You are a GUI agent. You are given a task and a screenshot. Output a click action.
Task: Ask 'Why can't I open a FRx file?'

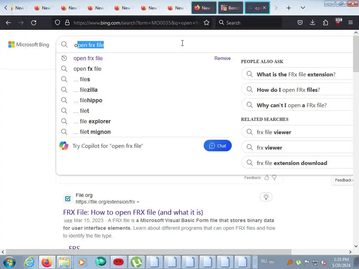297,105
